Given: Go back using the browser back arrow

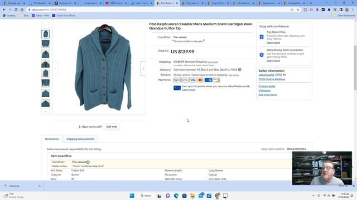Looking at the screenshot, I should [x=4, y=10].
